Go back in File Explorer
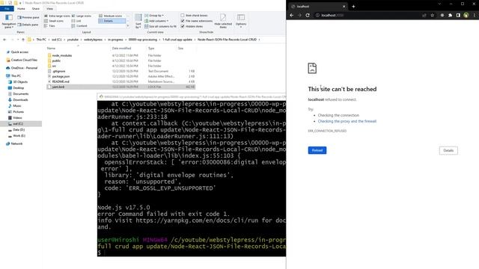This screenshot has height=269, width=479. point(4,40)
